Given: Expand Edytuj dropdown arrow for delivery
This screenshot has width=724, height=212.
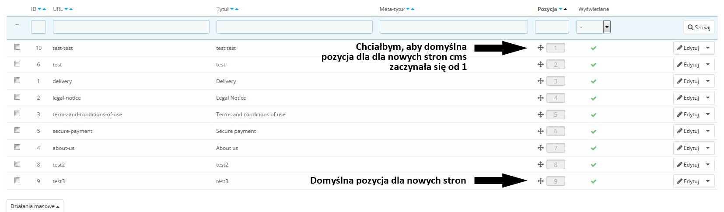Looking at the screenshot, I should pos(708,81).
